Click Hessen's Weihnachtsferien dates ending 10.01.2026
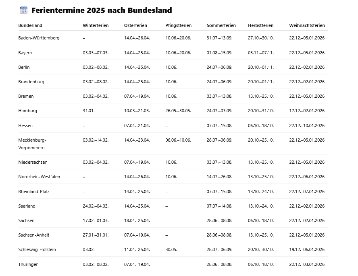This screenshot has height=276, width=358. coord(307,126)
